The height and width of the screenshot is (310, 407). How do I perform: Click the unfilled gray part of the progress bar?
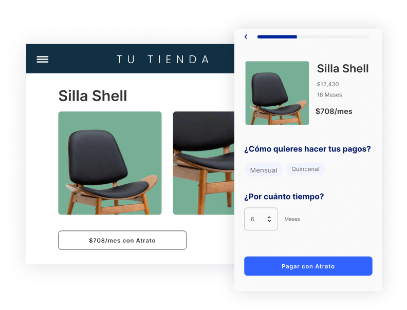pos(333,37)
